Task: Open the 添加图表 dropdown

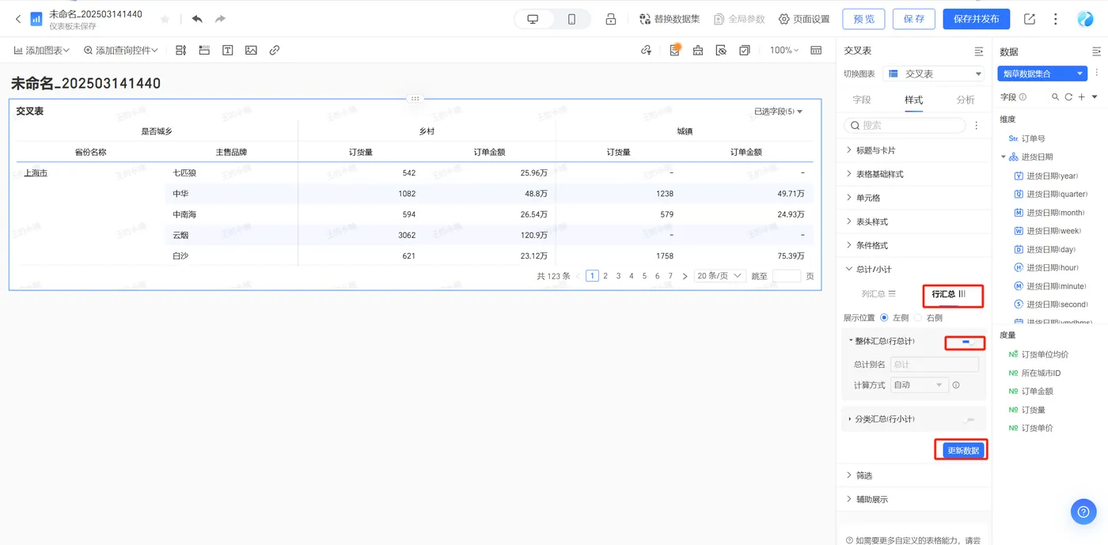Action: click(x=42, y=51)
